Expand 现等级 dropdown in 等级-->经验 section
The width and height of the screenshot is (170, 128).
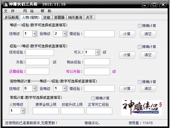[x=35, y=34]
